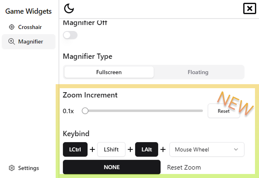The height and width of the screenshot is (178, 259).
Task: Toggle the LAlt modifier key
Action: (147, 149)
